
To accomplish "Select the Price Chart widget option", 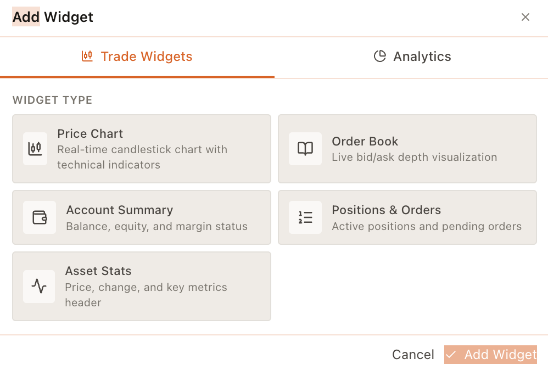I will (x=141, y=149).
